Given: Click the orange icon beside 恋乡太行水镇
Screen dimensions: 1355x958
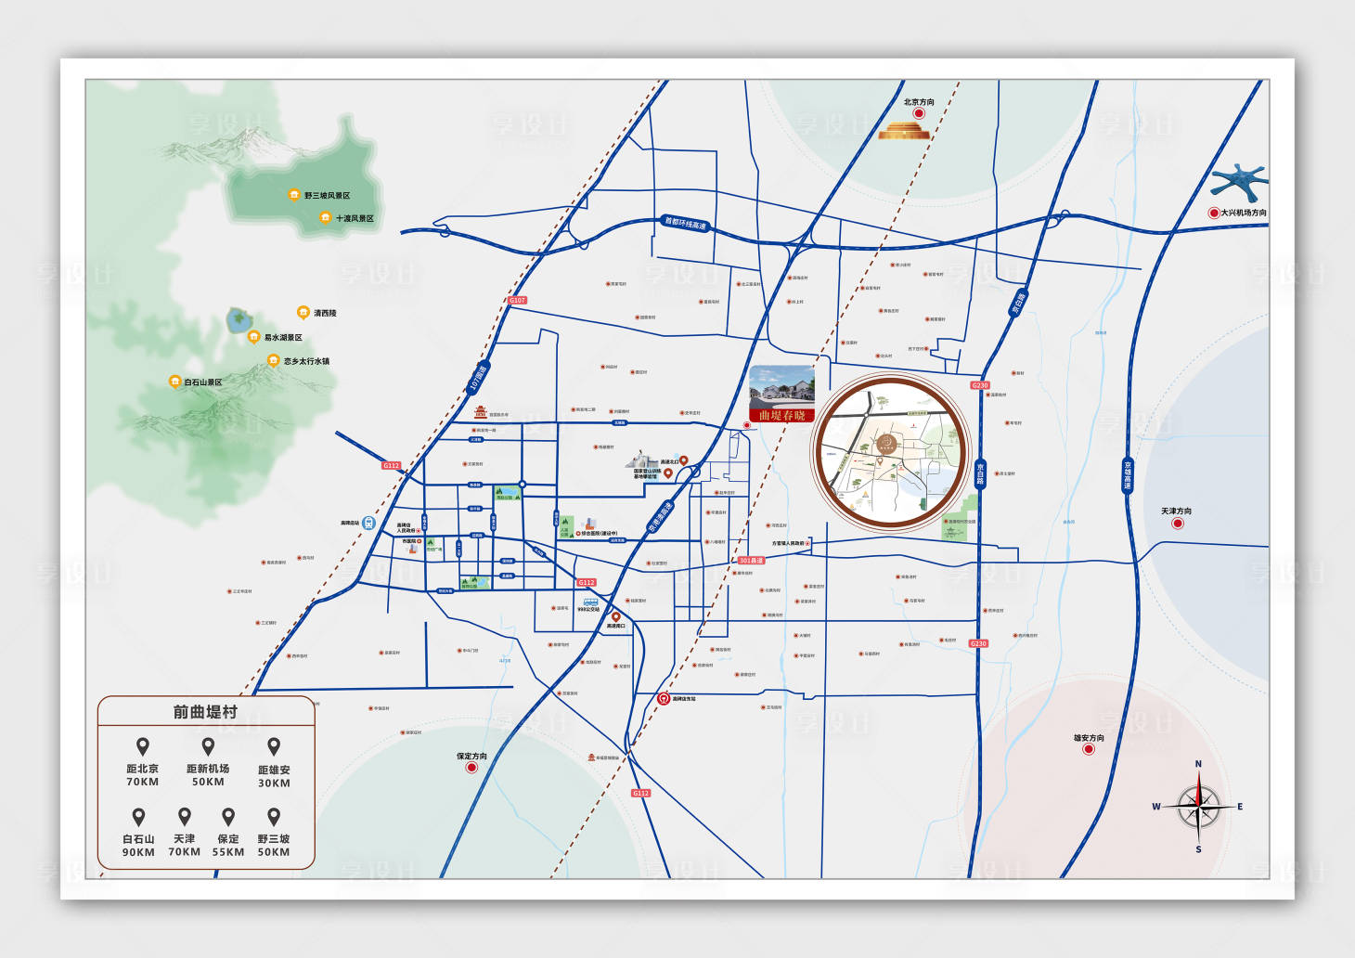Looking at the screenshot, I should (273, 360).
